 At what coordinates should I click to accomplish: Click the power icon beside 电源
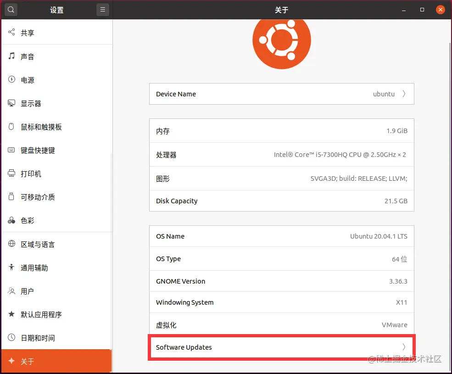pyautogui.click(x=11, y=79)
